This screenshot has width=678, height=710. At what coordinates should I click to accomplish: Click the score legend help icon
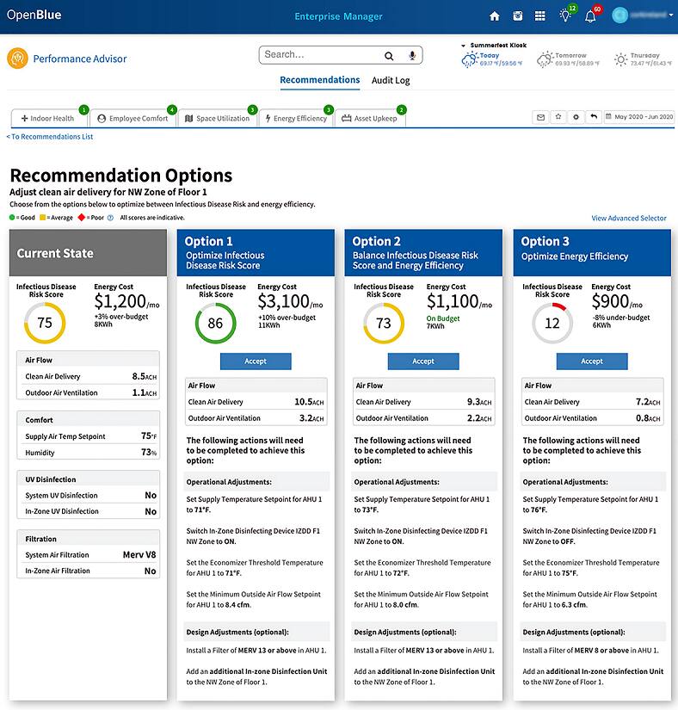point(110,218)
